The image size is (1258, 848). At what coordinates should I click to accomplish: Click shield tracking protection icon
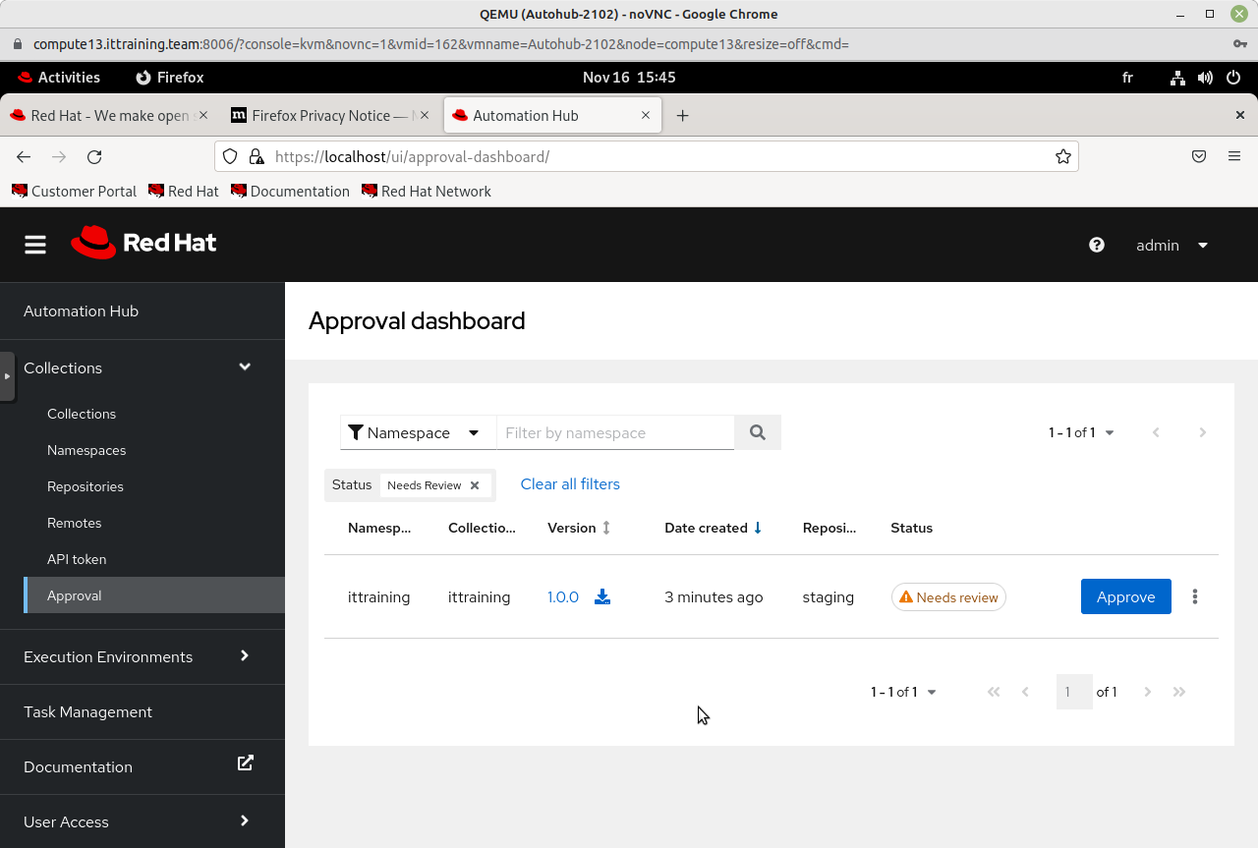point(230,156)
